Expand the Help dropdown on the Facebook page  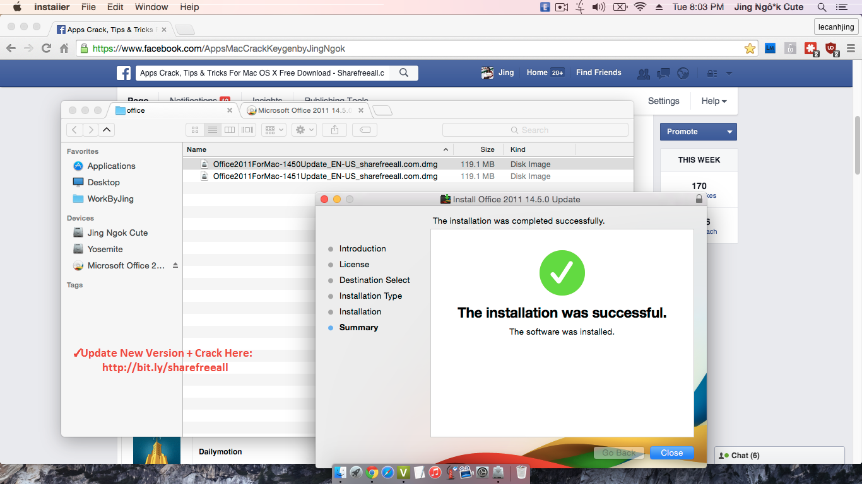pos(714,101)
